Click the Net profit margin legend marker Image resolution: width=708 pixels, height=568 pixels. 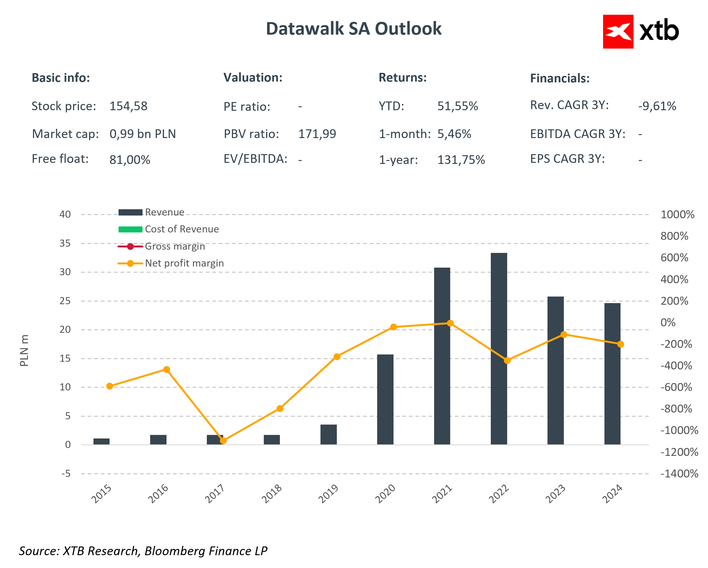coord(130,263)
